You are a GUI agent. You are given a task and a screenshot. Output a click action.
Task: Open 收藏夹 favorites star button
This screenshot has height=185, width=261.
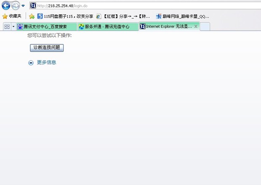(12, 16)
